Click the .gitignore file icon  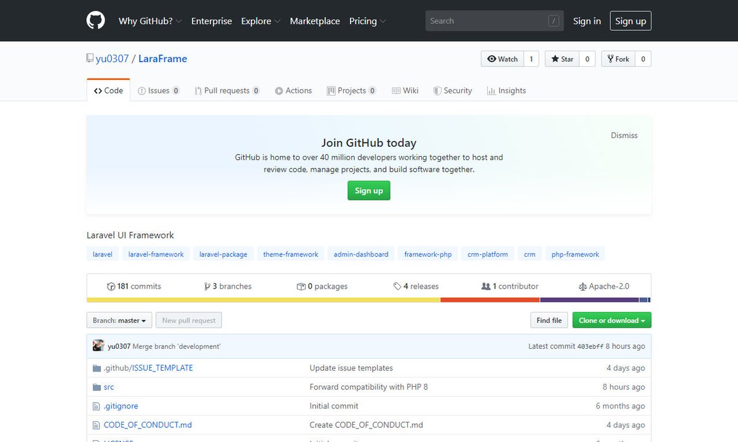96,406
